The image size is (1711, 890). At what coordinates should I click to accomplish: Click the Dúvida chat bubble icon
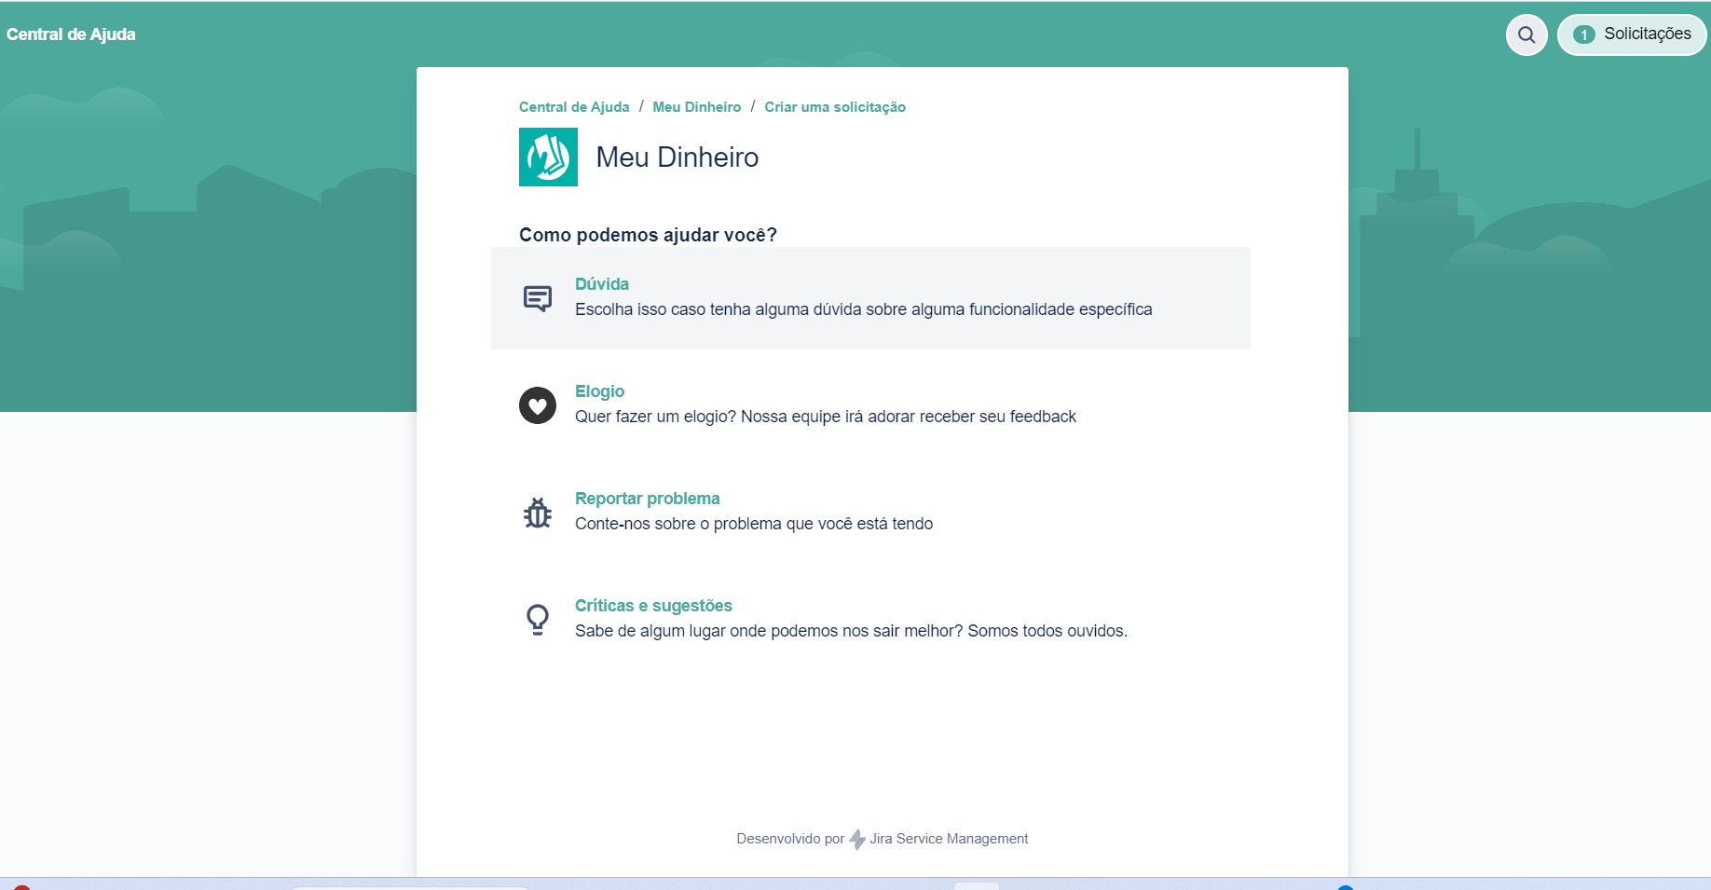[538, 298]
